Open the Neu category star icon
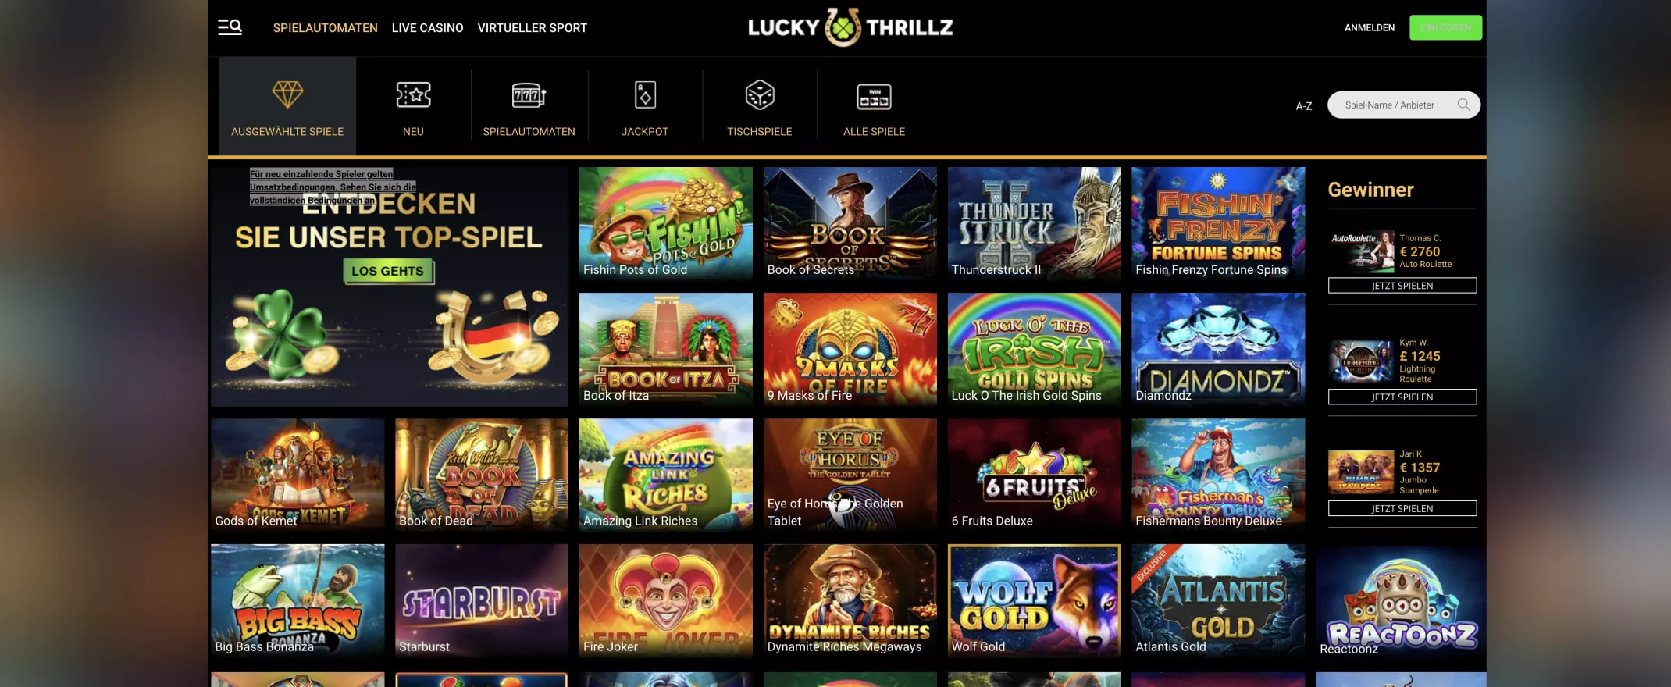 pyautogui.click(x=413, y=94)
